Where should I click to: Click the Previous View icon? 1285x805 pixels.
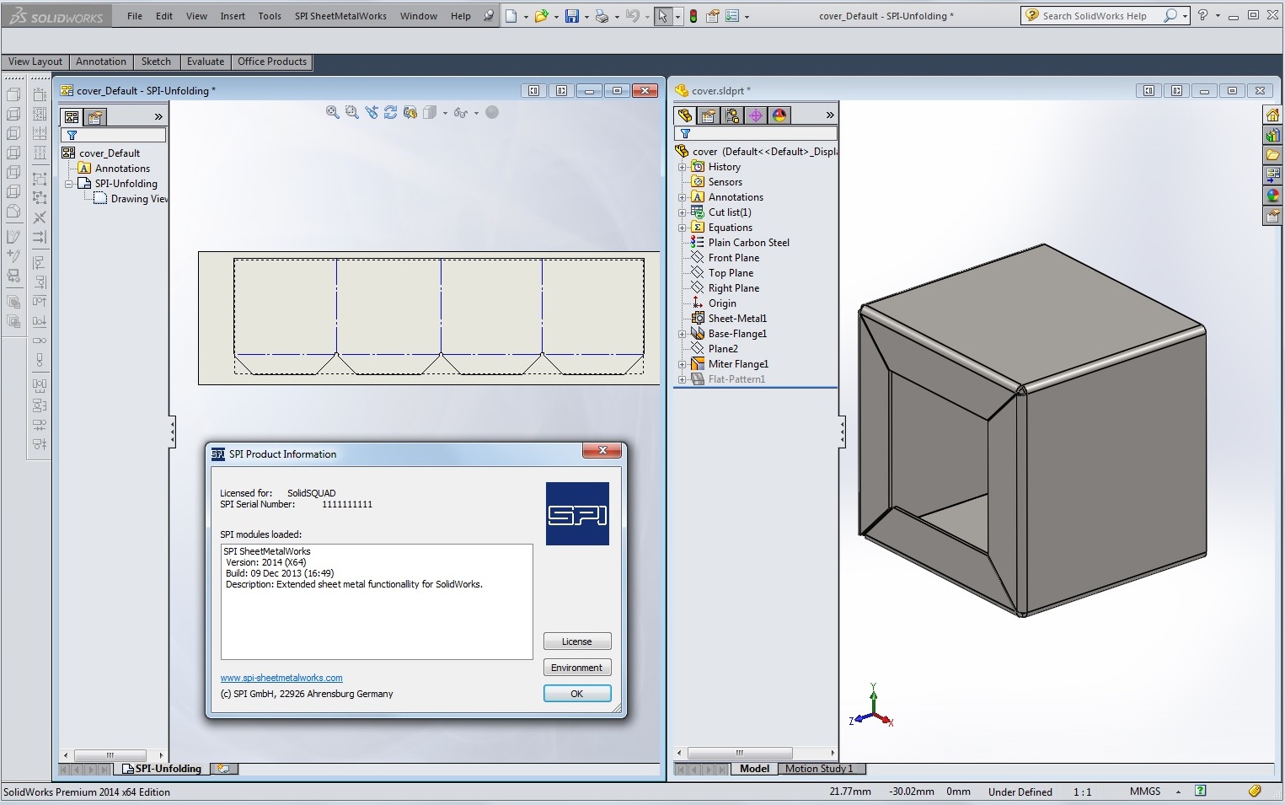(x=372, y=112)
